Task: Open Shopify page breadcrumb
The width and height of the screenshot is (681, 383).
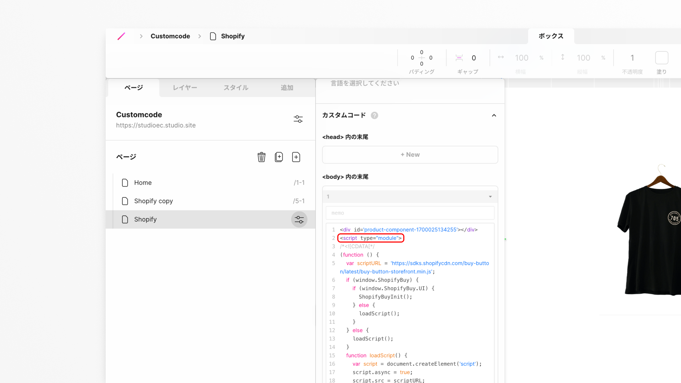Action: (233, 36)
